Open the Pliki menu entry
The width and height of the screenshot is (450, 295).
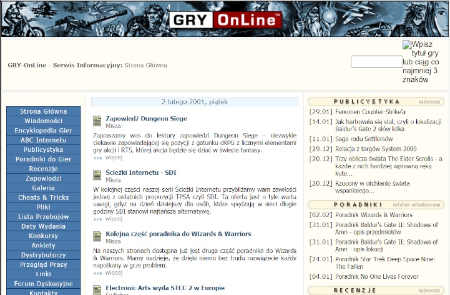43,207
